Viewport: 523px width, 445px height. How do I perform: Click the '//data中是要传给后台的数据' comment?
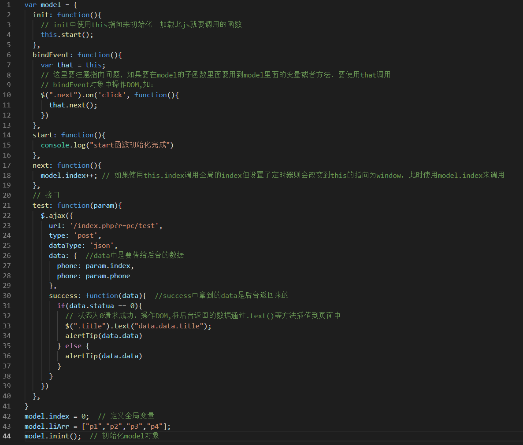[x=135, y=255]
